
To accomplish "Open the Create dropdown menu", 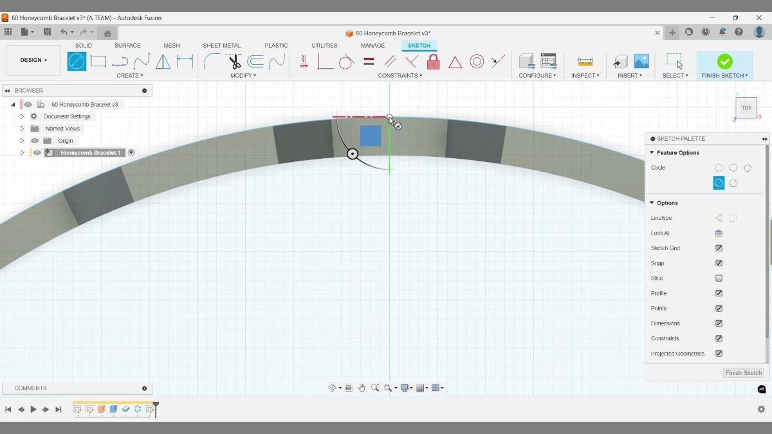I will [129, 75].
